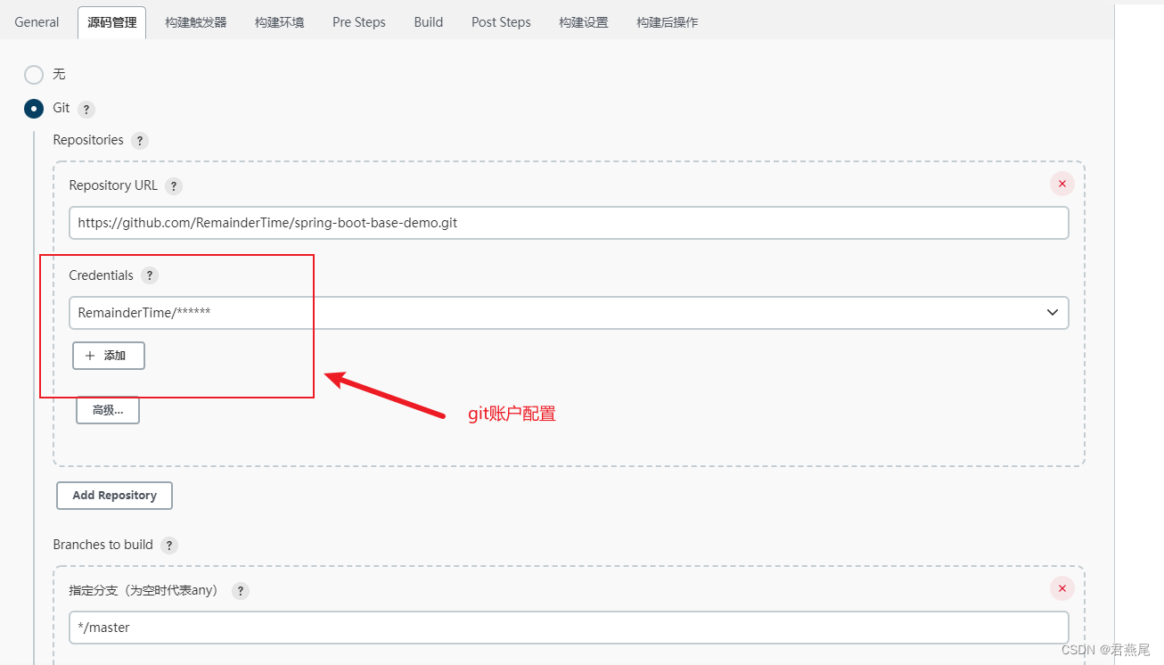Viewport: 1164px width, 665px height.
Task: Show help for Credentials field
Action: click(150, 275)
